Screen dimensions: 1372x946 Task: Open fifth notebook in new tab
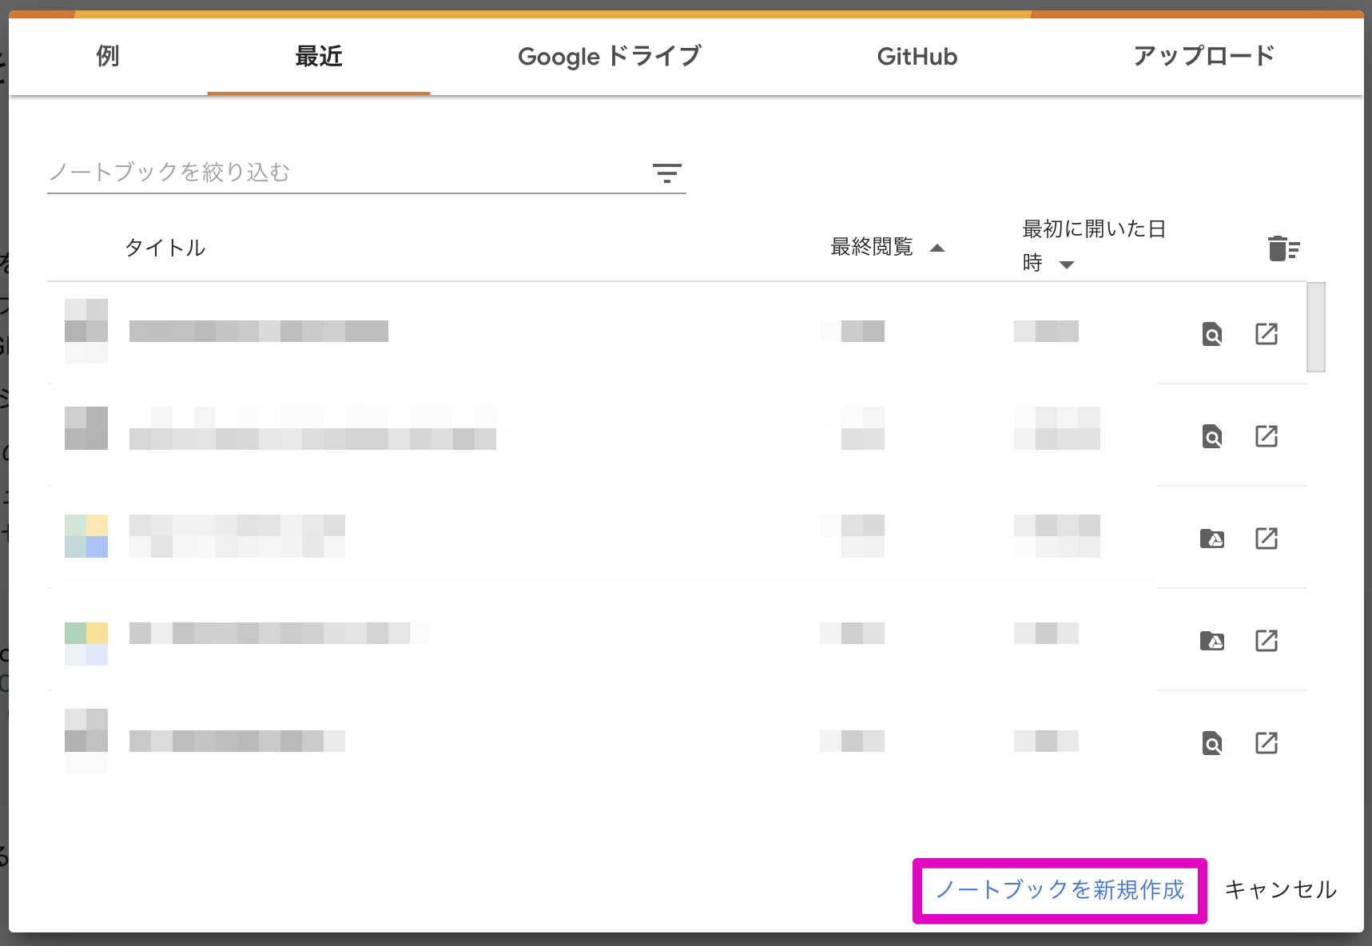click(1267, 743)
